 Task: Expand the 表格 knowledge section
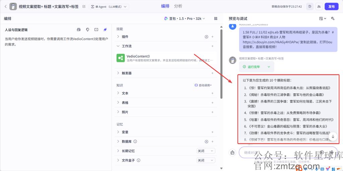click(118, 102)
